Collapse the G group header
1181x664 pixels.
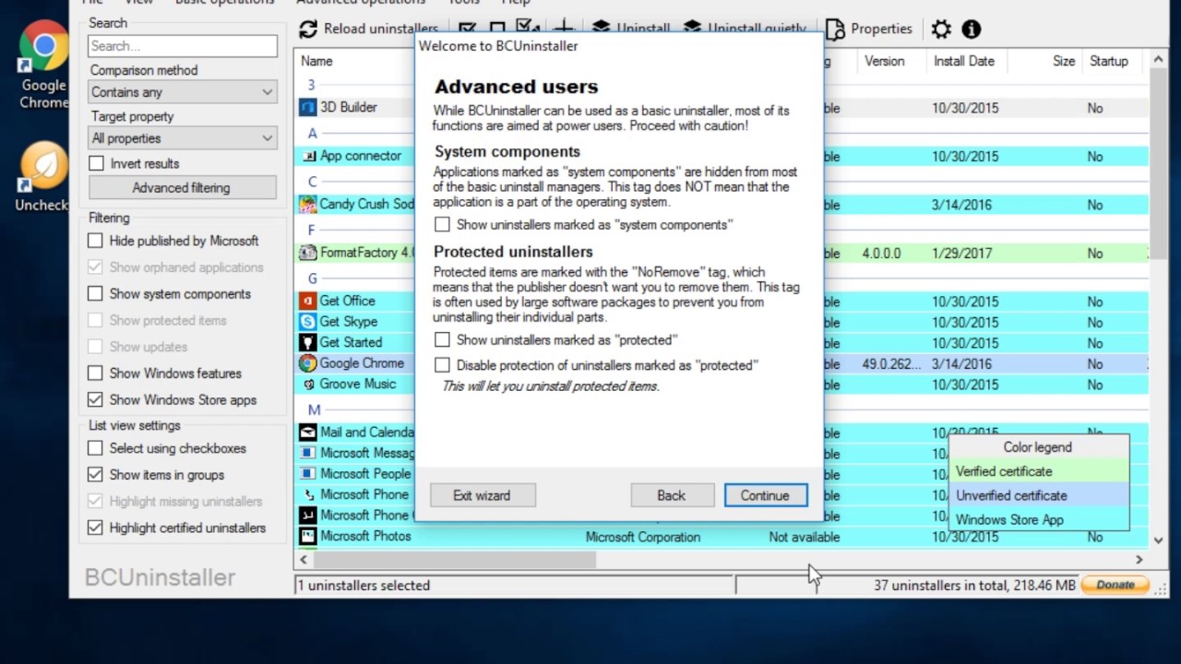[313, 278]
